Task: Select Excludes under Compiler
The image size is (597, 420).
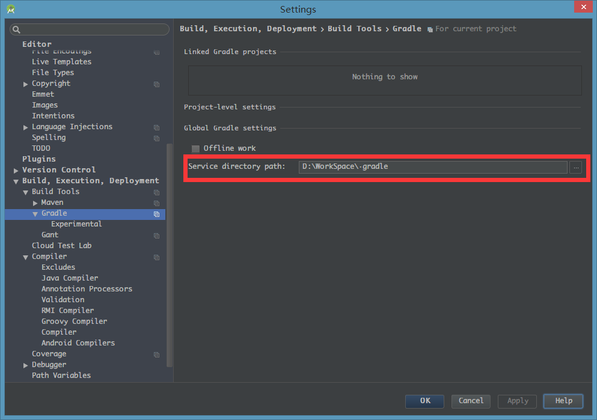Action: click(x=58, y=267)
